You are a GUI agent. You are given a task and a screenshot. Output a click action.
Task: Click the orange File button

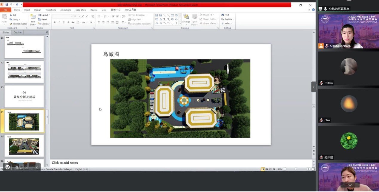5,10
